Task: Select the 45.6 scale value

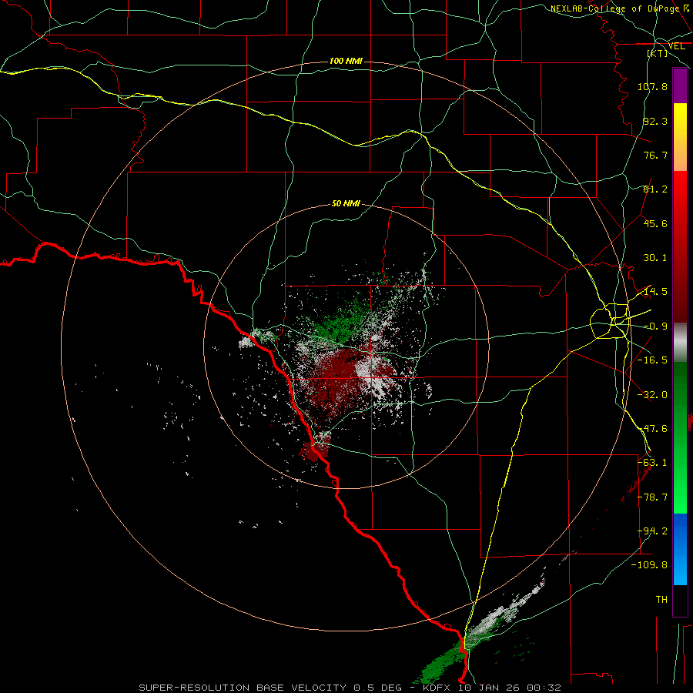Action: (x=655, y=223)
